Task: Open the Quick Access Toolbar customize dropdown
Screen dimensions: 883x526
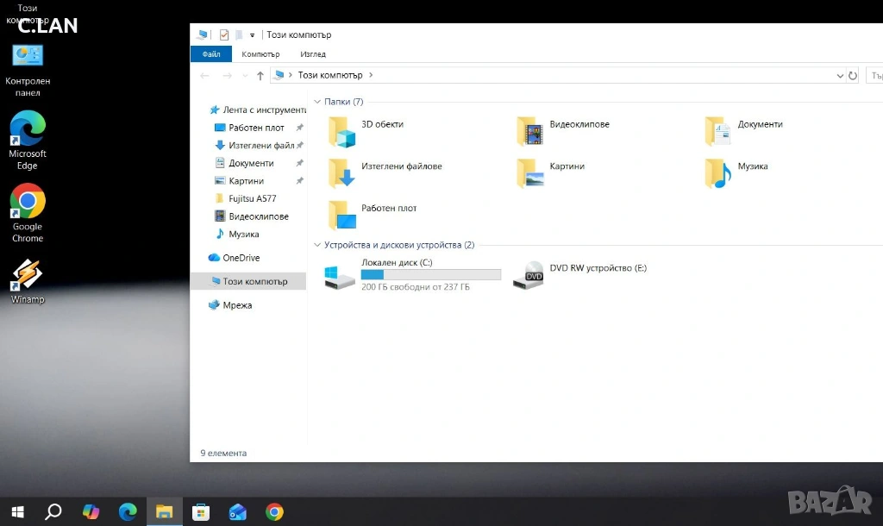Action: (x=252, y=35)
